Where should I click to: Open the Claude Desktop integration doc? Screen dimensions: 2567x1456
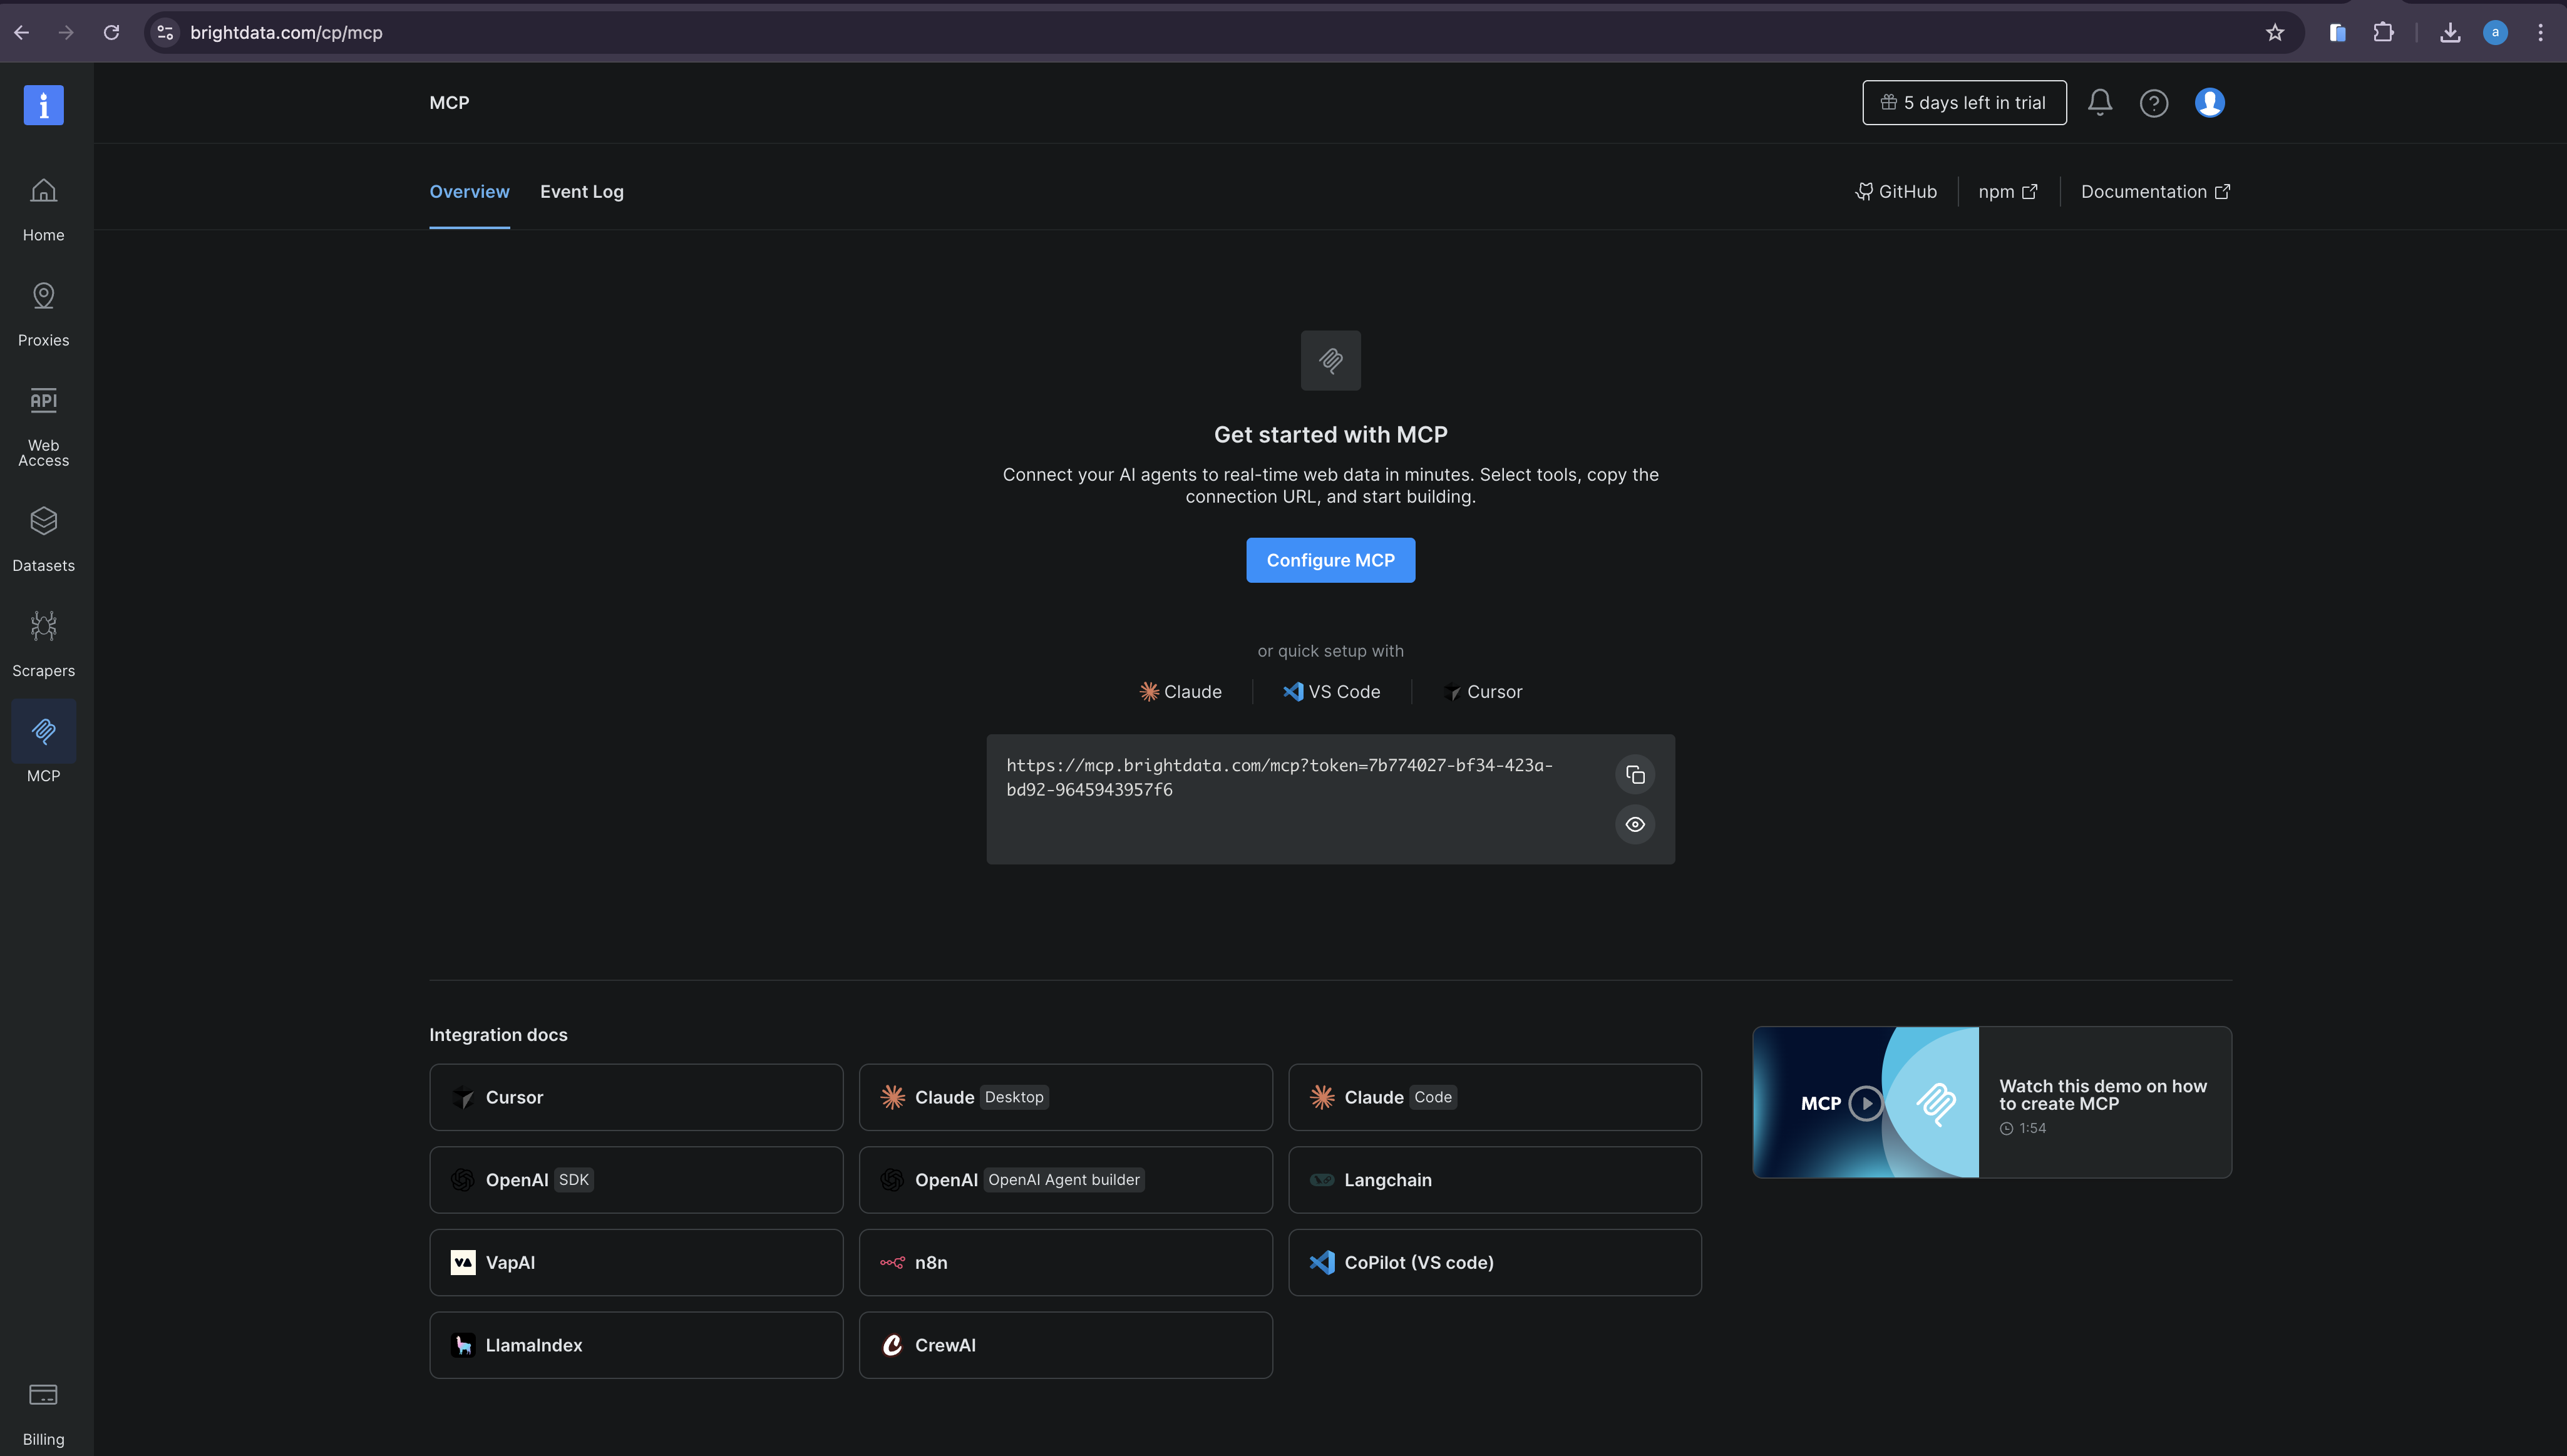pyautogui.click(x=1065, y=1096)
